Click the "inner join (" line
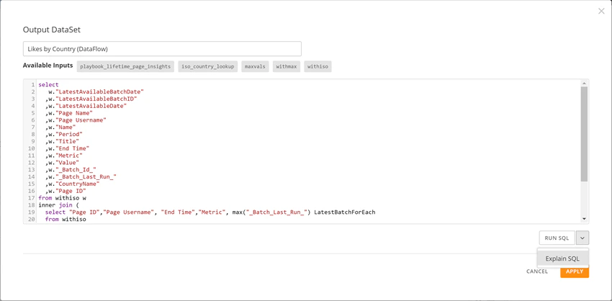 (x=58, y=205)
